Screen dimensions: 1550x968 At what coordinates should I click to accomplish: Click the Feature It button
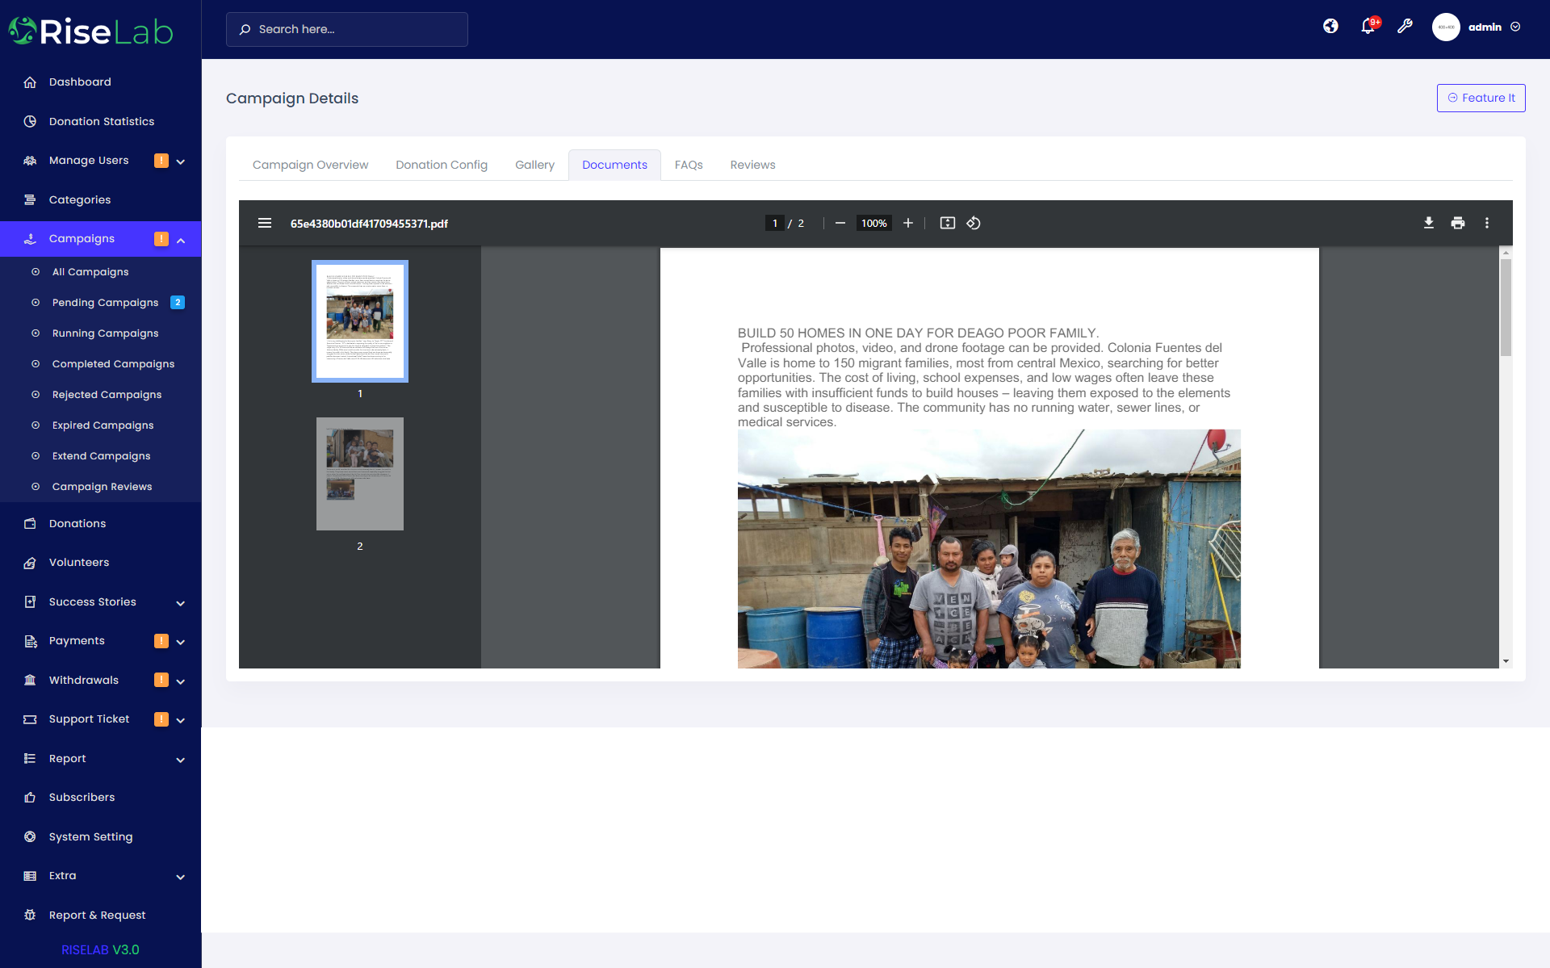coord(1481,98)
